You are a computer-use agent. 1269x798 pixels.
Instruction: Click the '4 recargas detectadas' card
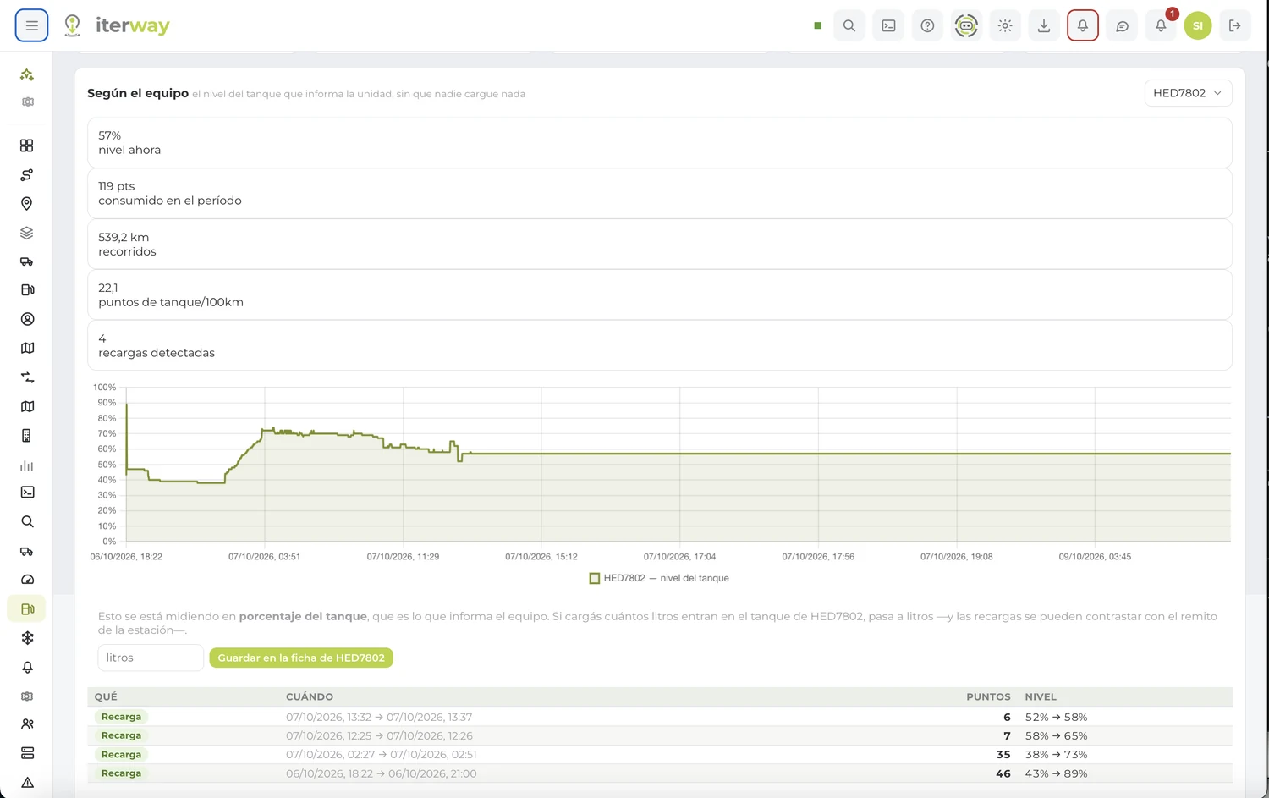pyautogui.click(x=660, y=345)
